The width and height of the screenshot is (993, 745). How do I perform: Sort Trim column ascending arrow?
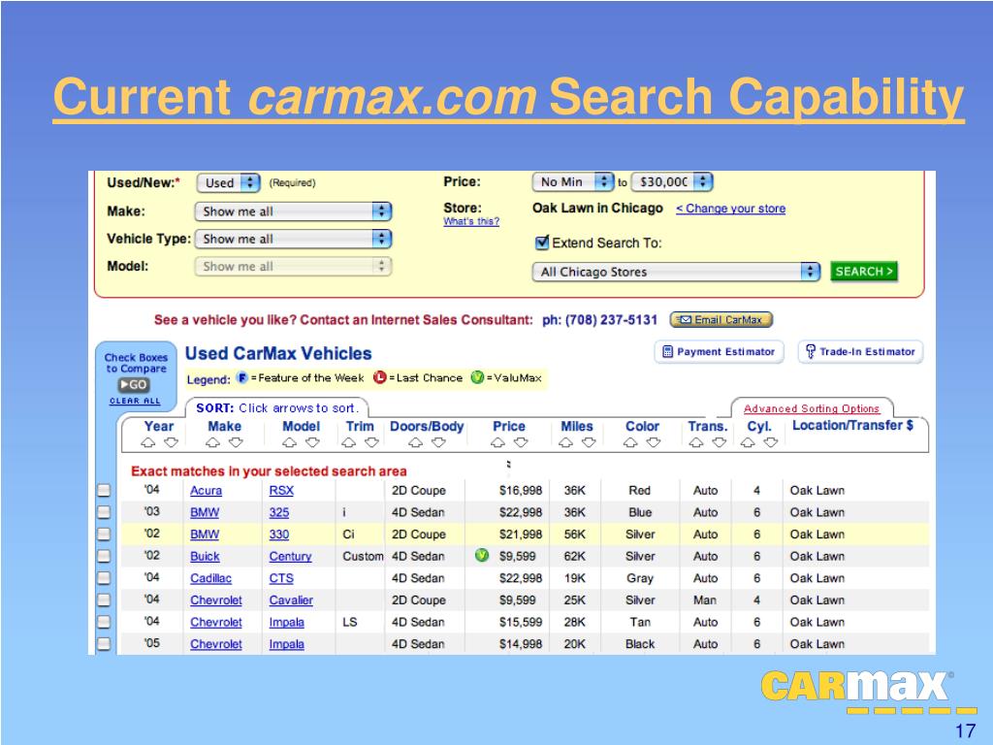click(349, 442)
